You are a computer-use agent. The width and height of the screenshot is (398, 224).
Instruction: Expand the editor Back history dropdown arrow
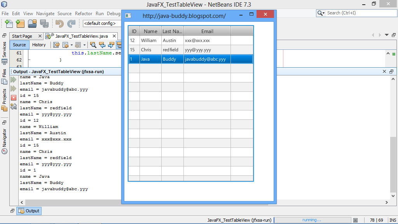72,45
